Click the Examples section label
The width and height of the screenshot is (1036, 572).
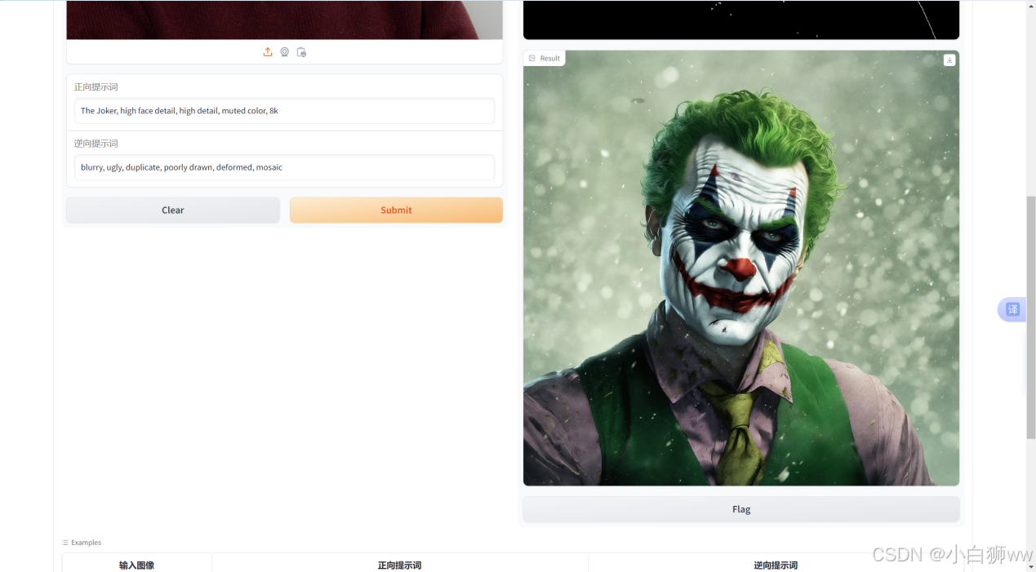[86, 543]
